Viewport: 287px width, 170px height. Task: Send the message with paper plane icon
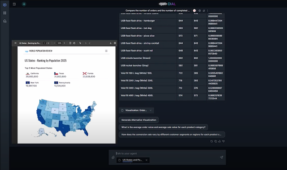pos(222,157)
